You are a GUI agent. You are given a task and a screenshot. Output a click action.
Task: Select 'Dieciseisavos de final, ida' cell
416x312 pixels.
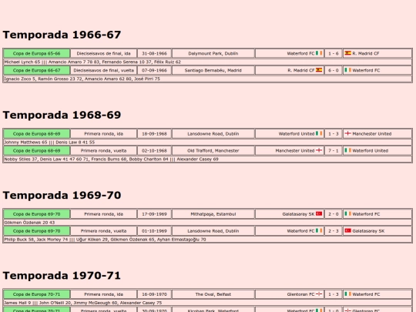click(x=104, y=53)
